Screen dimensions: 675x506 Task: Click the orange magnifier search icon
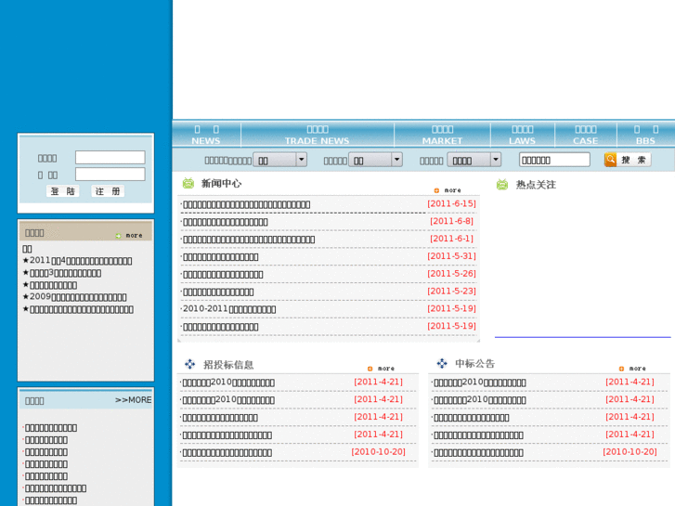[610, 160]
